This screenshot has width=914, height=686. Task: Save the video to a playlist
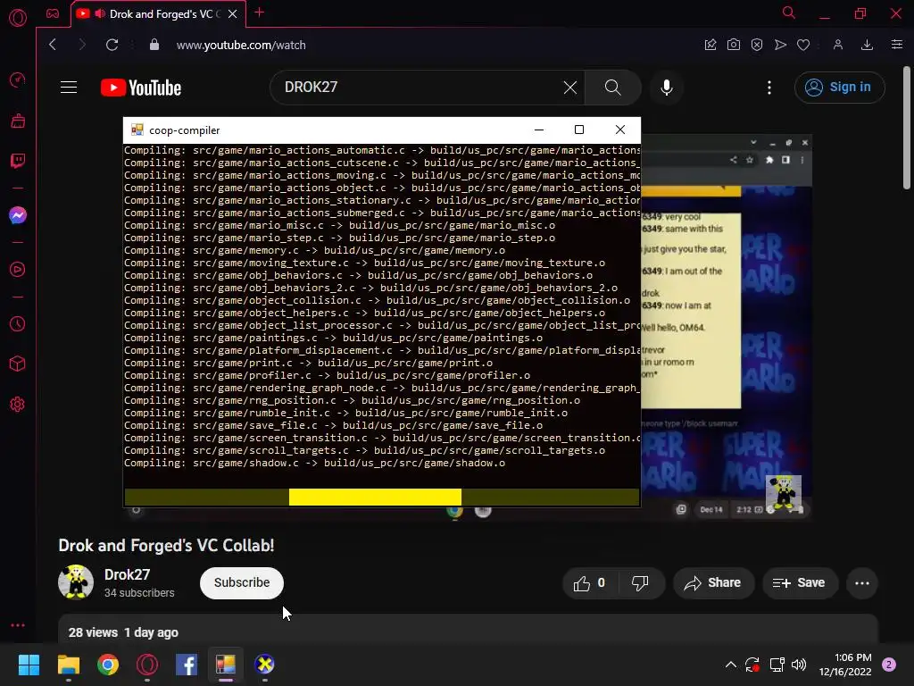click(x=800, y=582)
